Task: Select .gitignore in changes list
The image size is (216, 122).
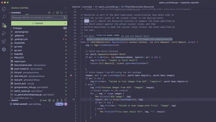Action: [x=39, y=36]
